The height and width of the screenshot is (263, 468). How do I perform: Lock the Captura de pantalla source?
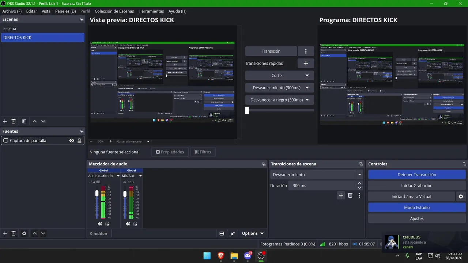point(79,141)
